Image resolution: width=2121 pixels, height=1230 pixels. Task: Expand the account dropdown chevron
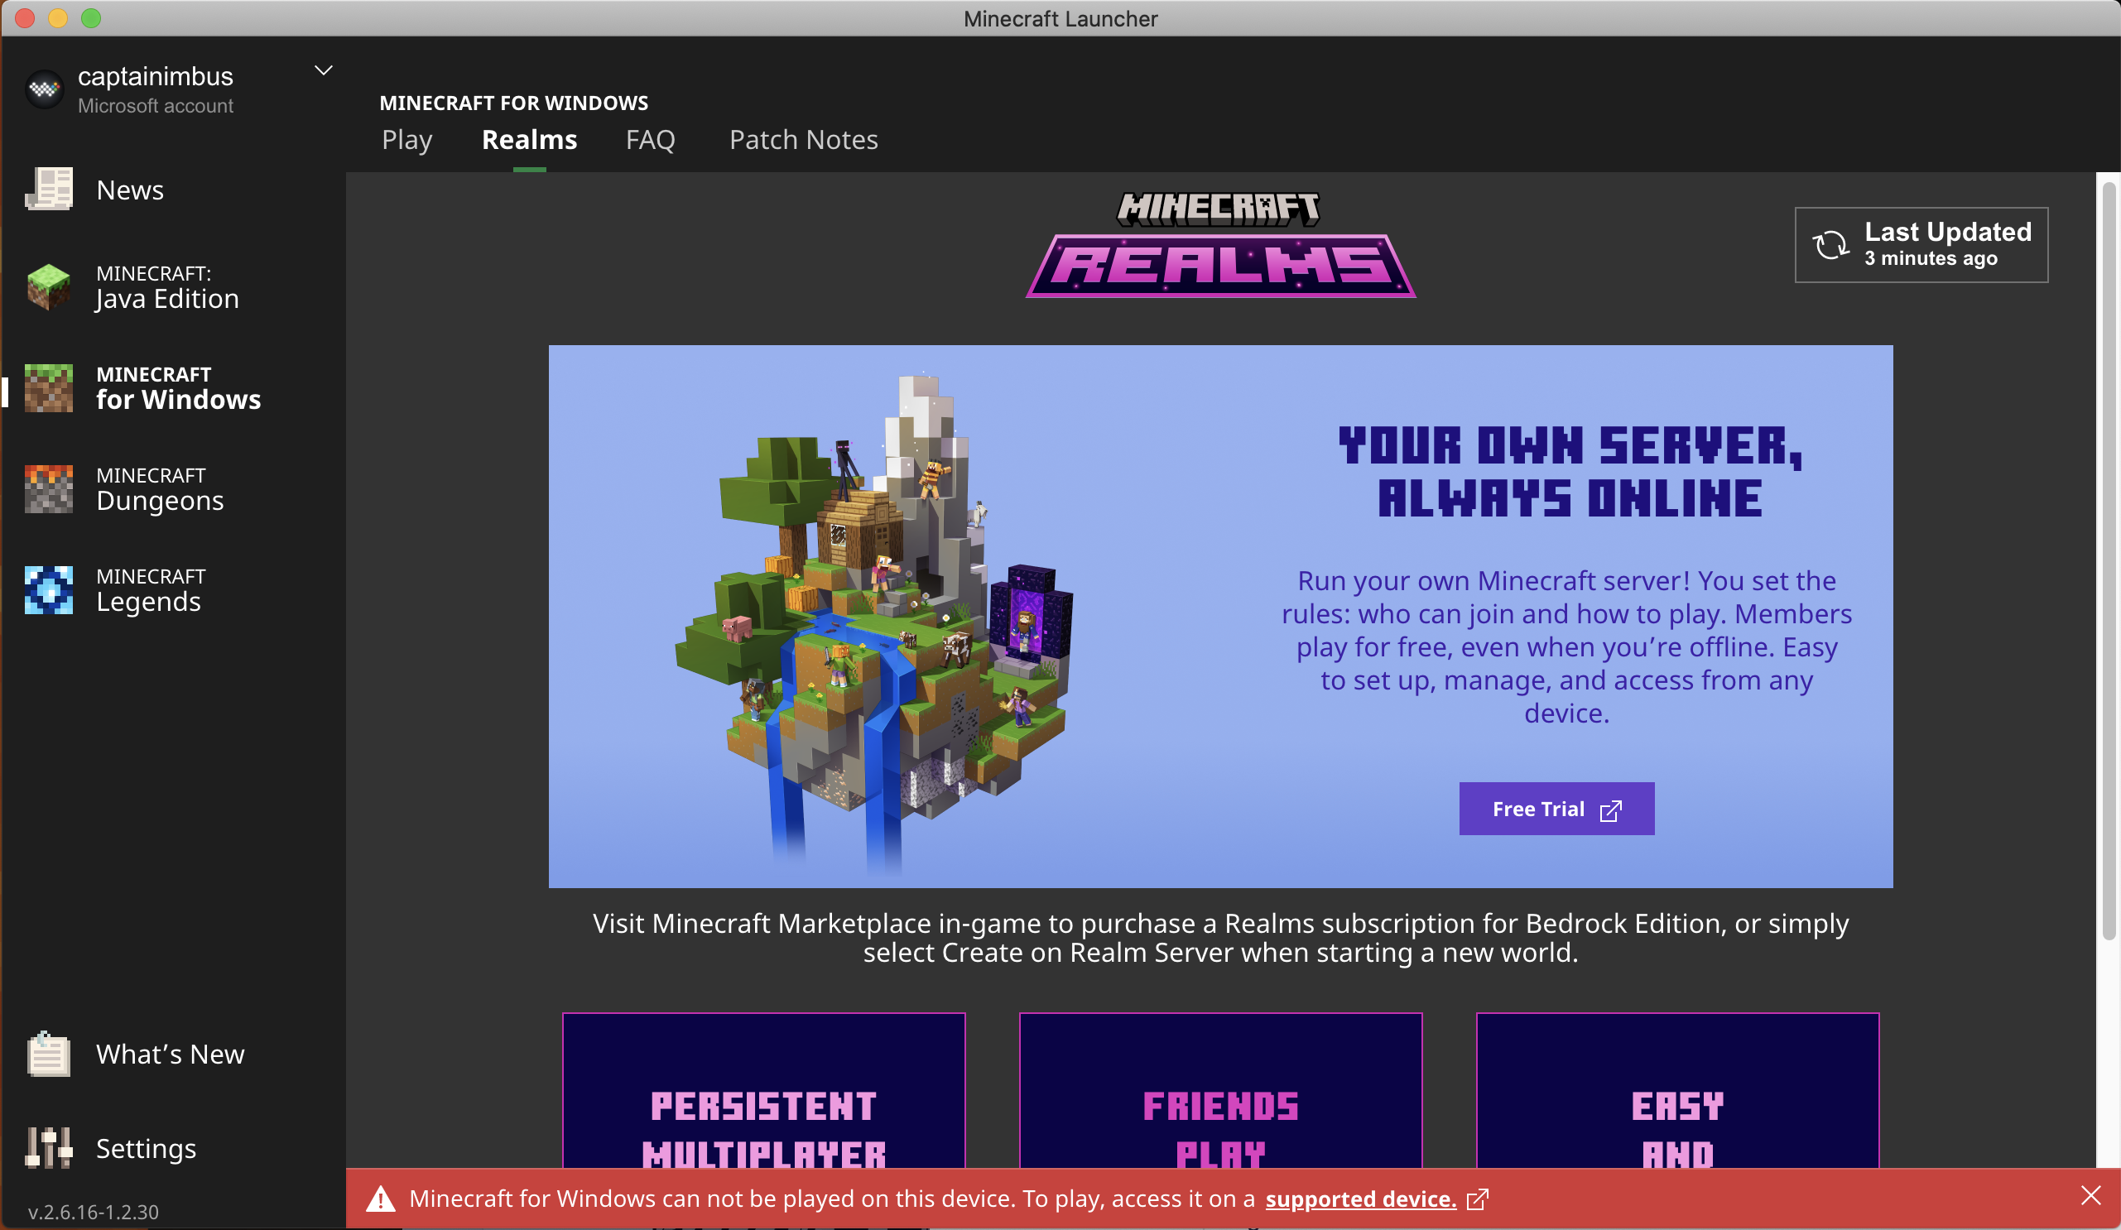pyautogui.click(x=323, y=70)
